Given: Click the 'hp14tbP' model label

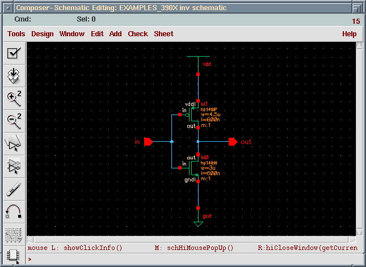Looking at the screenshot, I should (209, 109).
